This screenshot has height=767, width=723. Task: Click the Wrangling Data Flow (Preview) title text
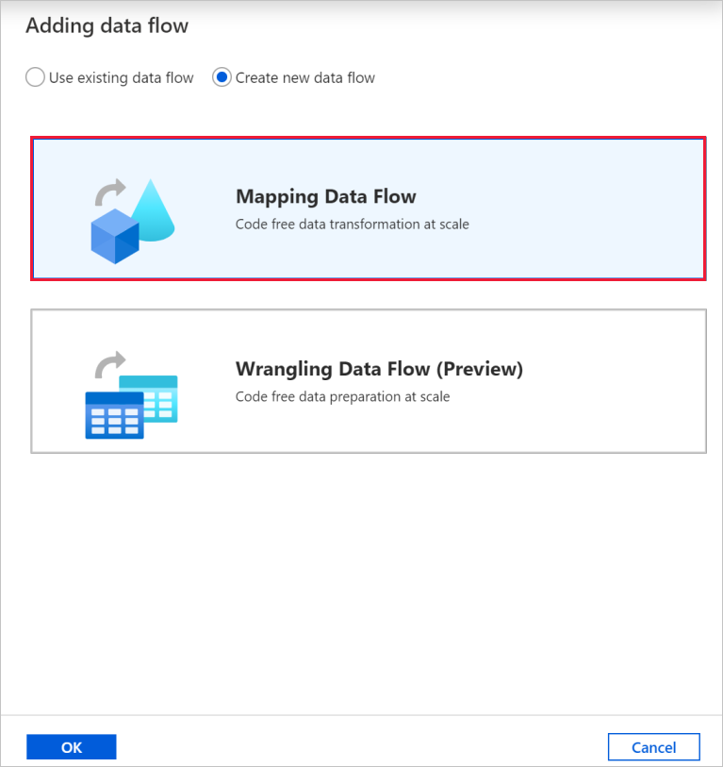pyautogui.click(x=379, y=369)
